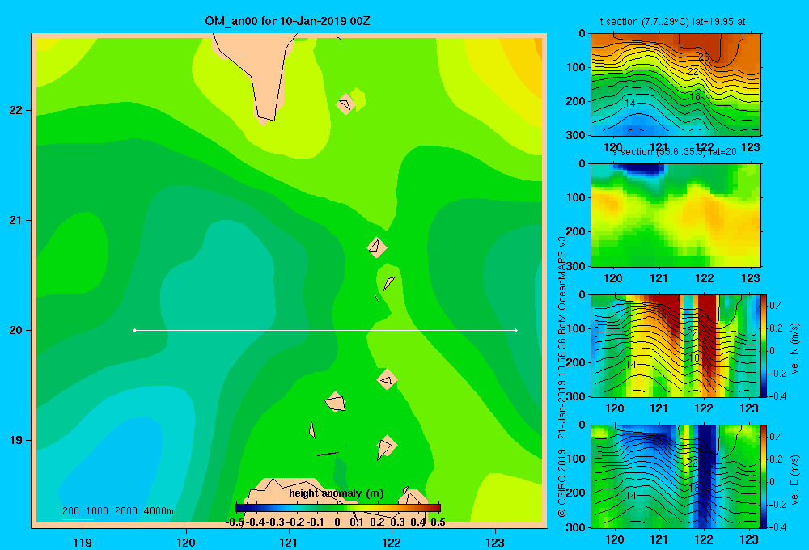
Task: Click the vel. N color scale bar
Action: tap(764, 345)
